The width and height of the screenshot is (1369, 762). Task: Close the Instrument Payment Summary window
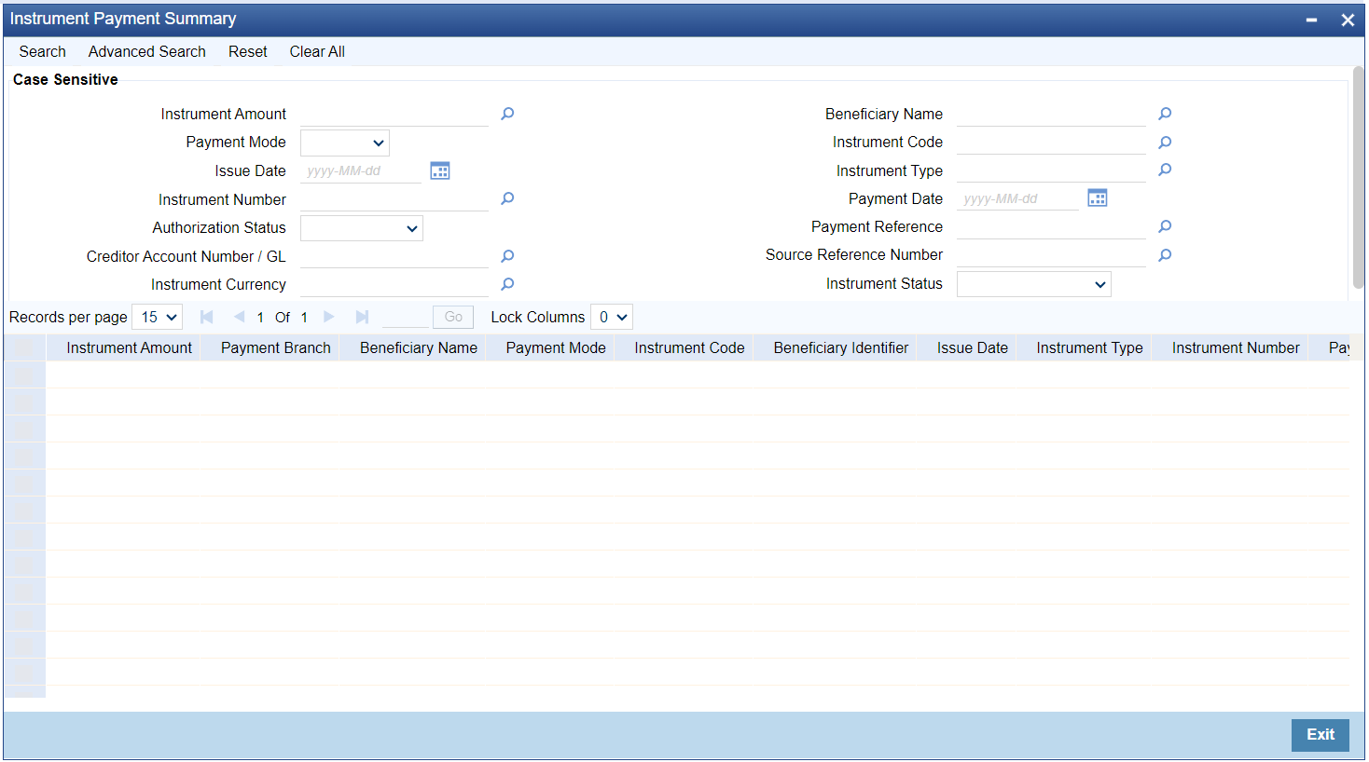(x=1348, y=20)
